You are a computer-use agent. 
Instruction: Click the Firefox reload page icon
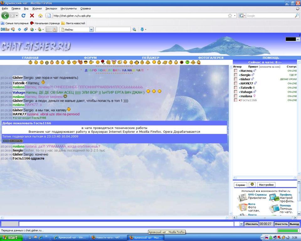click(x=24, y=15)
